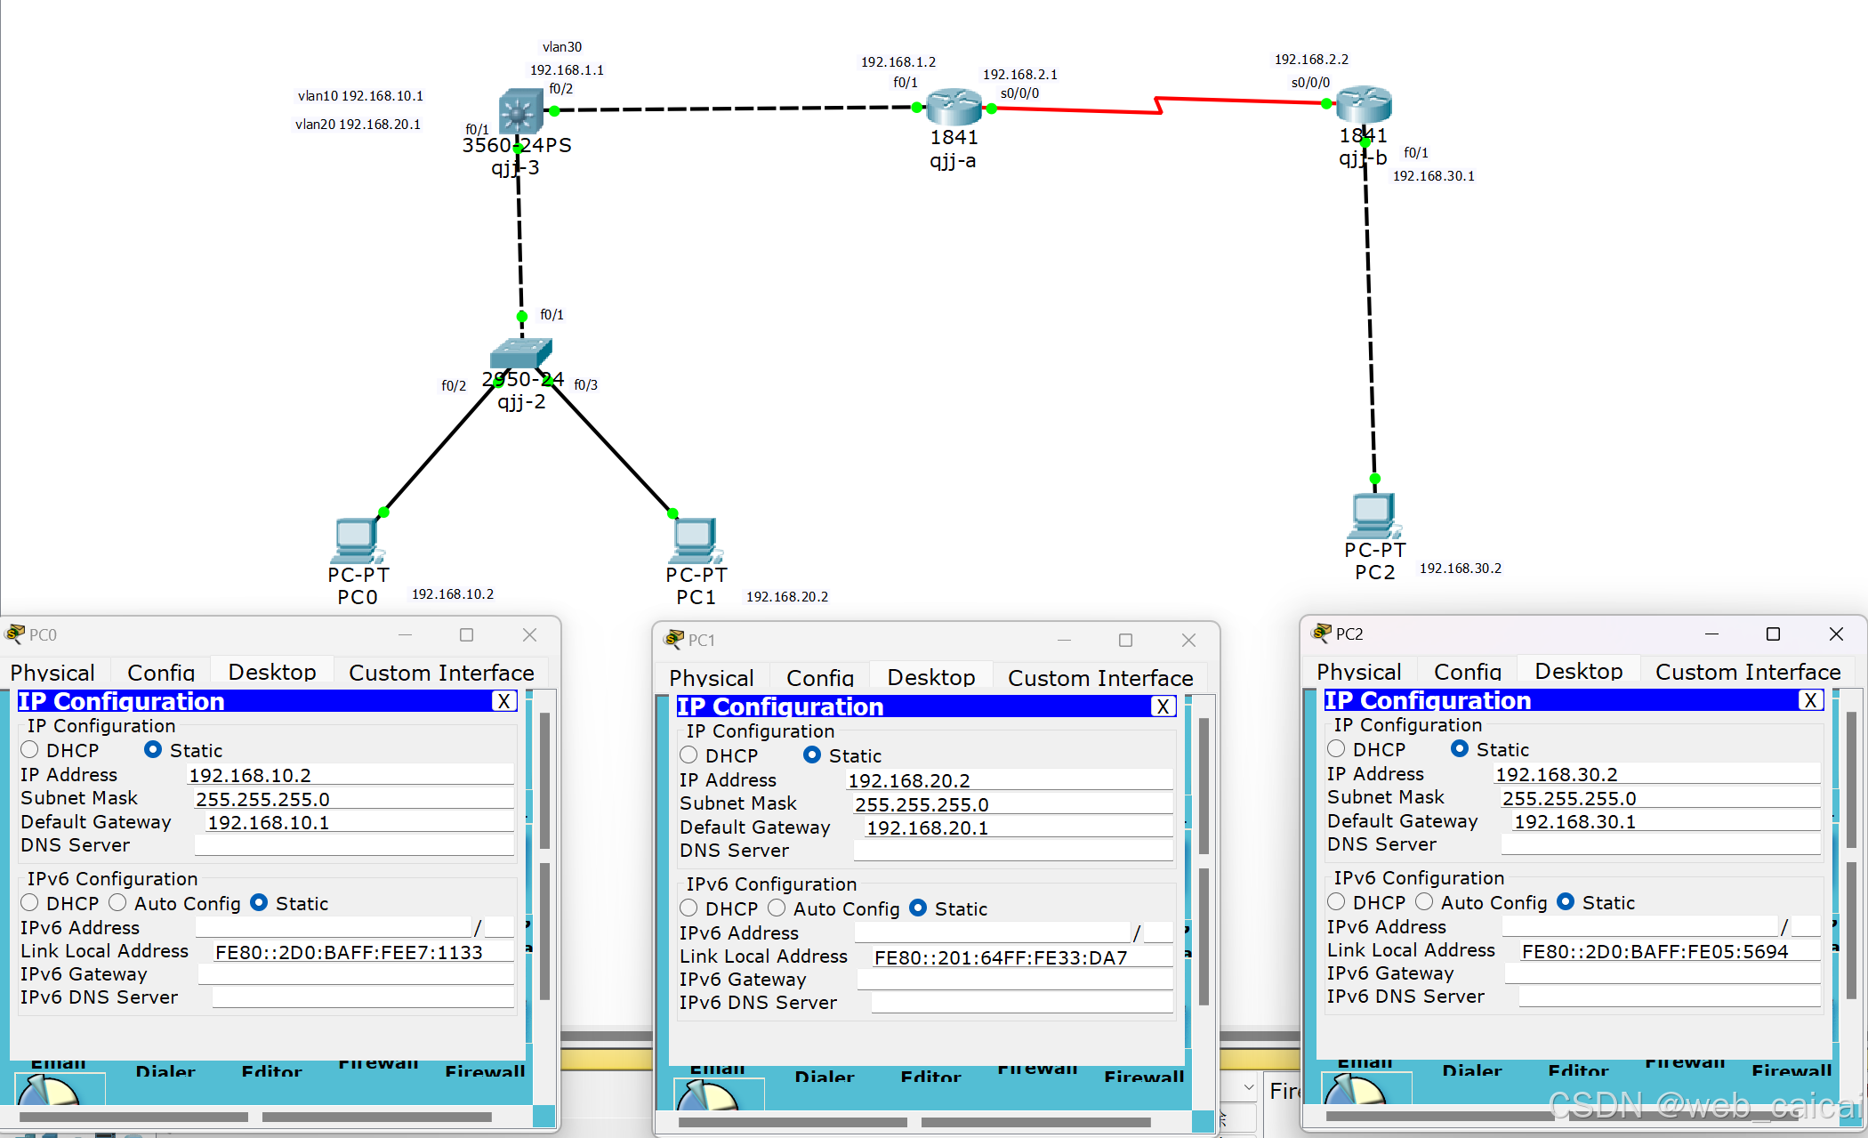Viewport: 1868px width, 1138px height.
Task: Open Custom Interface tab in PC2 window
Action: click(x=1747, y=672)
